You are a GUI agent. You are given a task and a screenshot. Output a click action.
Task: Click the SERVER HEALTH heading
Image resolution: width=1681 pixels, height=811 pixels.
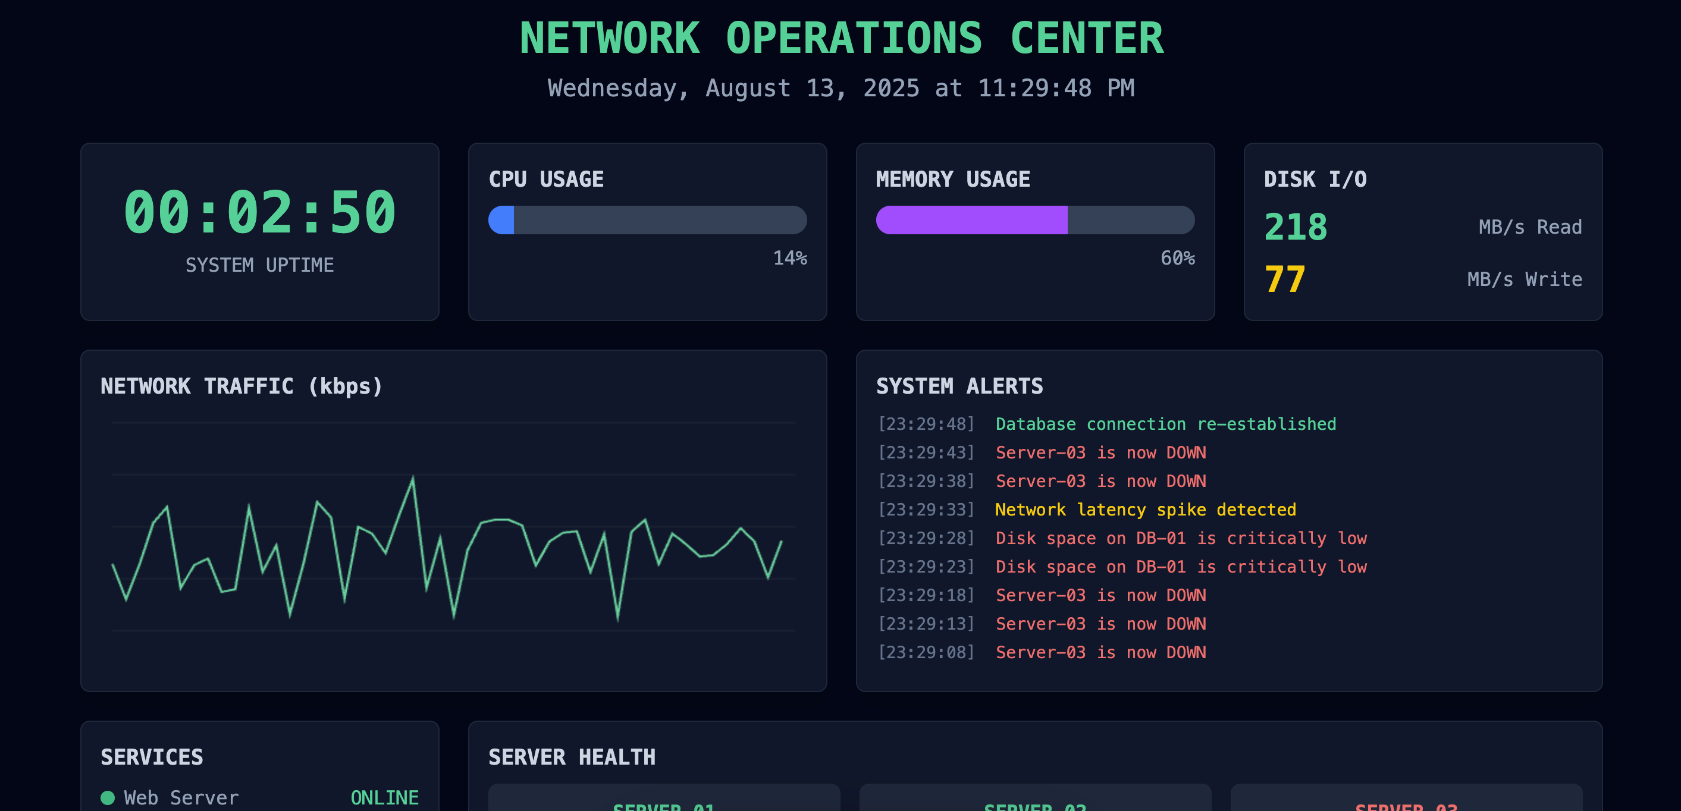click(x=572, y=757)
